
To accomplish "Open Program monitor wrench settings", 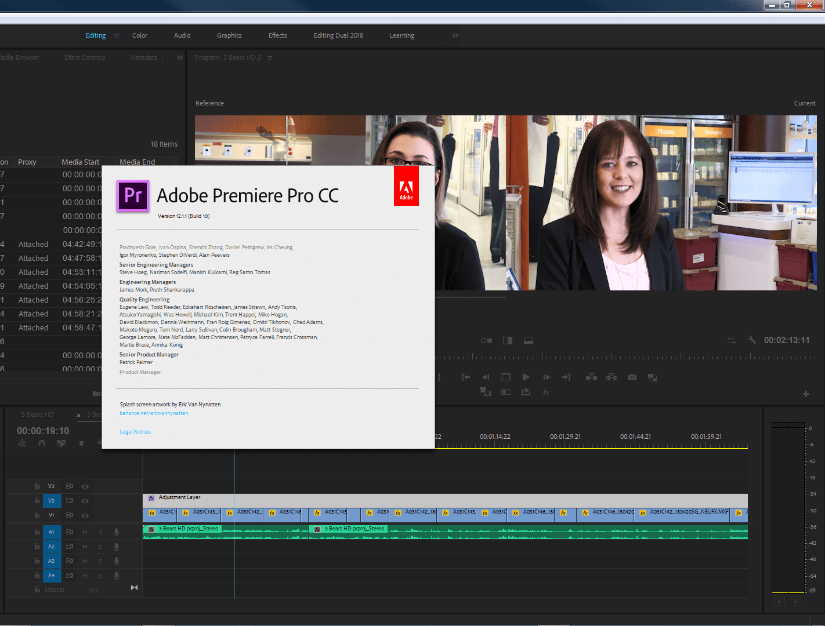I will coord(752,340).
